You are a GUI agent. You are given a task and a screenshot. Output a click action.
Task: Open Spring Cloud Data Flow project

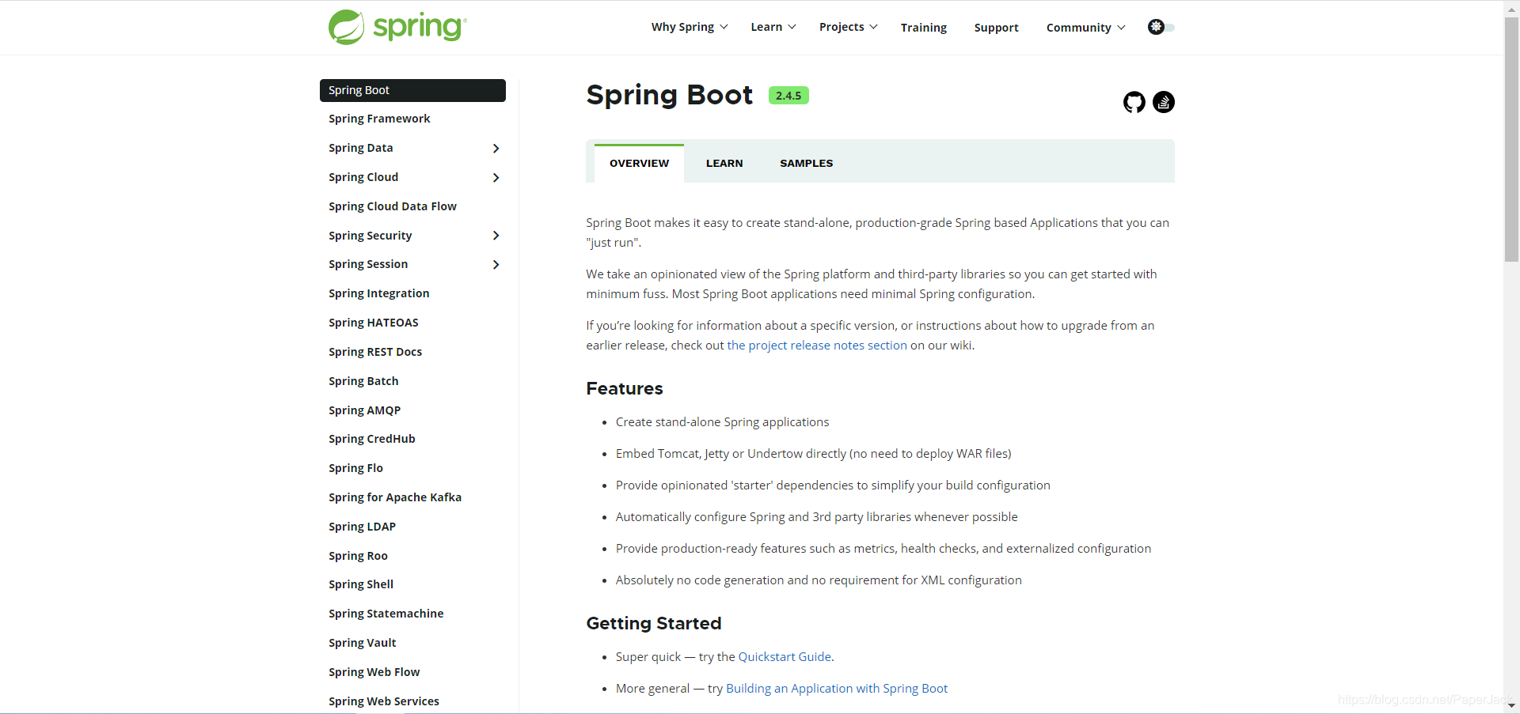tap(393, 206)
